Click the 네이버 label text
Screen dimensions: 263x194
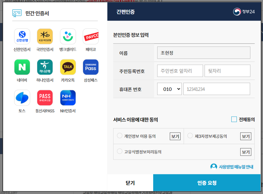22,80
